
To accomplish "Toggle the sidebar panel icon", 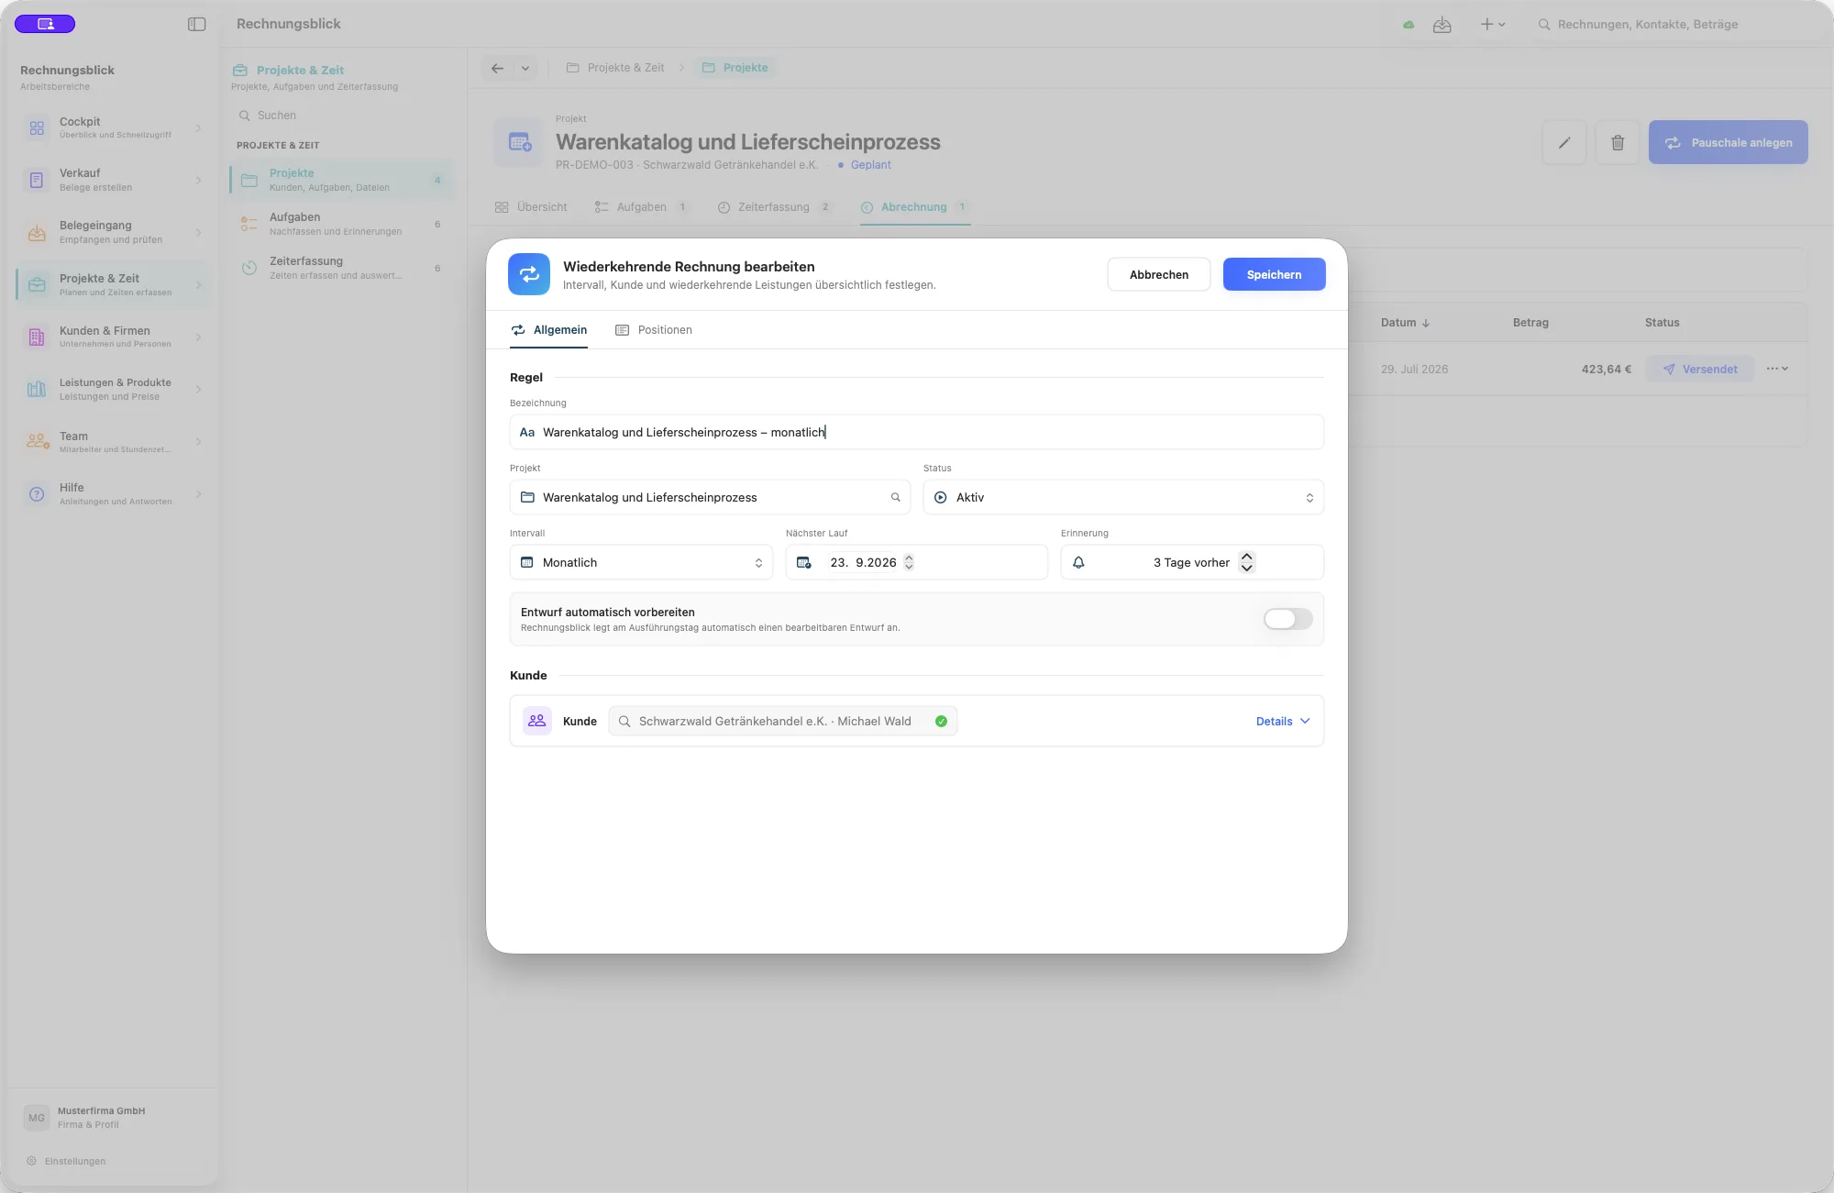I will coord(196,24).
